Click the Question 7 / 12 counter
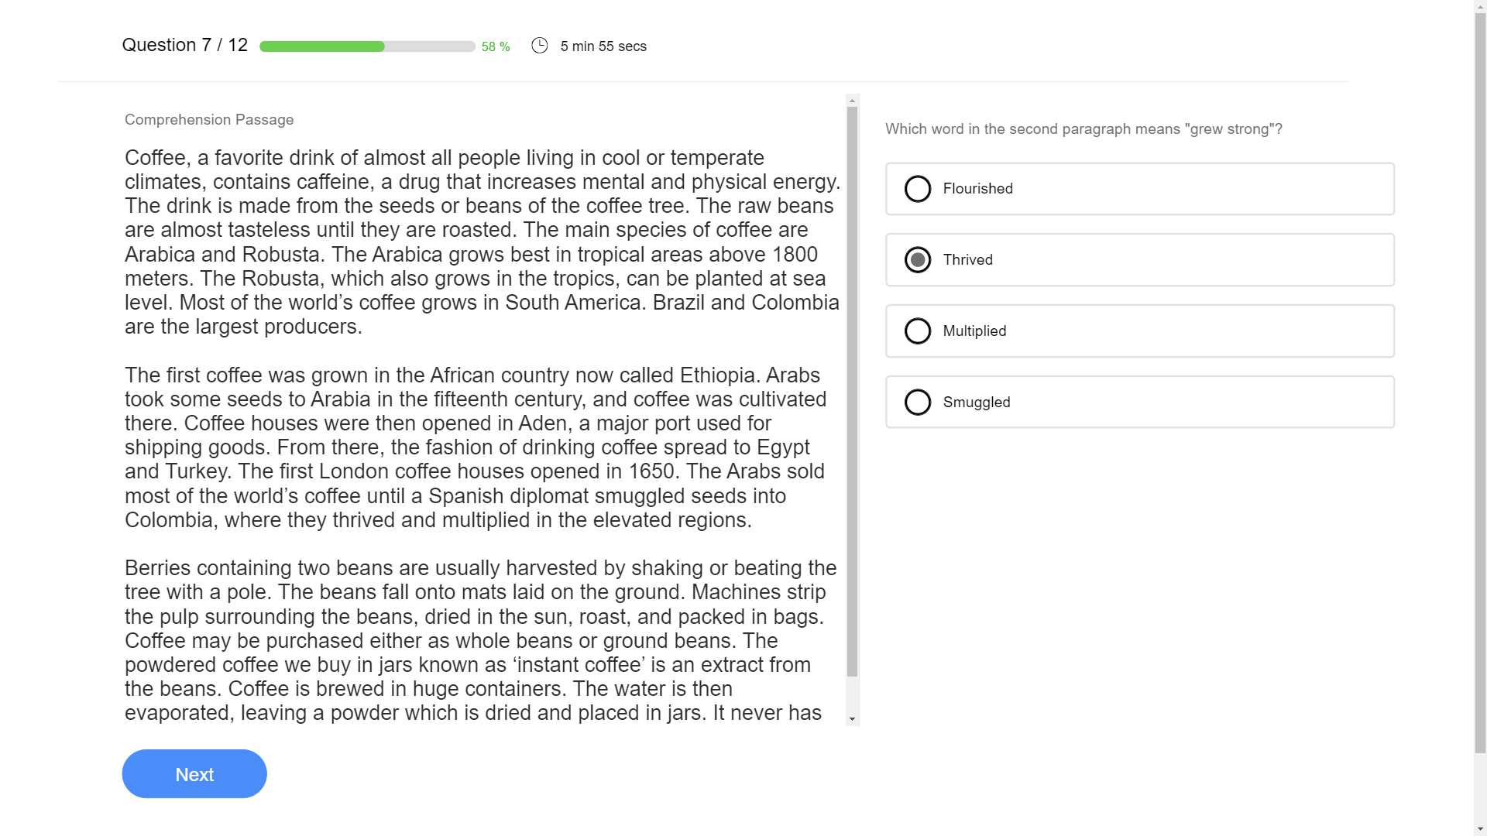The height and width of the screenshot is (836, 1487). pos(185,45)
